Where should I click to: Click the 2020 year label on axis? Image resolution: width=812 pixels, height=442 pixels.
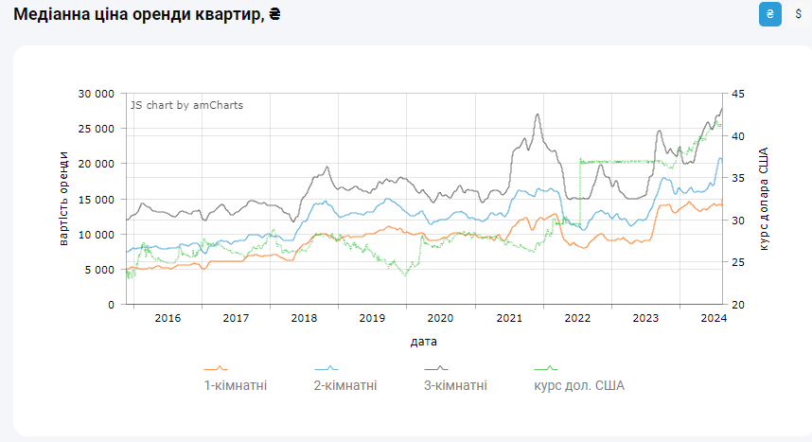click(x=441, y=318)
